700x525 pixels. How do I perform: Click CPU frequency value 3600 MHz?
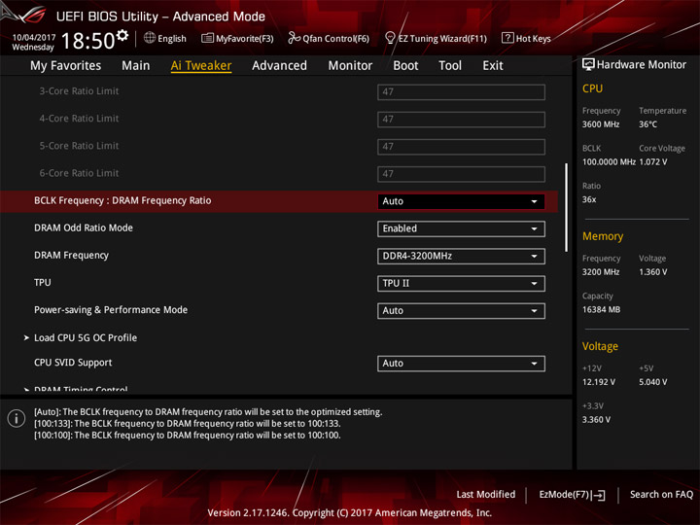click(x=601, y=124)
